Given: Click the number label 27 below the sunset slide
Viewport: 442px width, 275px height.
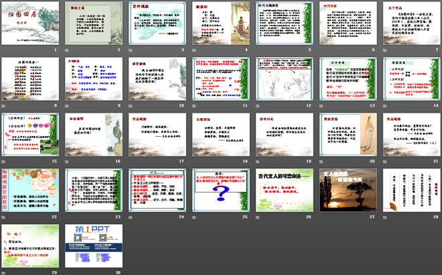Looking at the screenshot, I should 372,217.
